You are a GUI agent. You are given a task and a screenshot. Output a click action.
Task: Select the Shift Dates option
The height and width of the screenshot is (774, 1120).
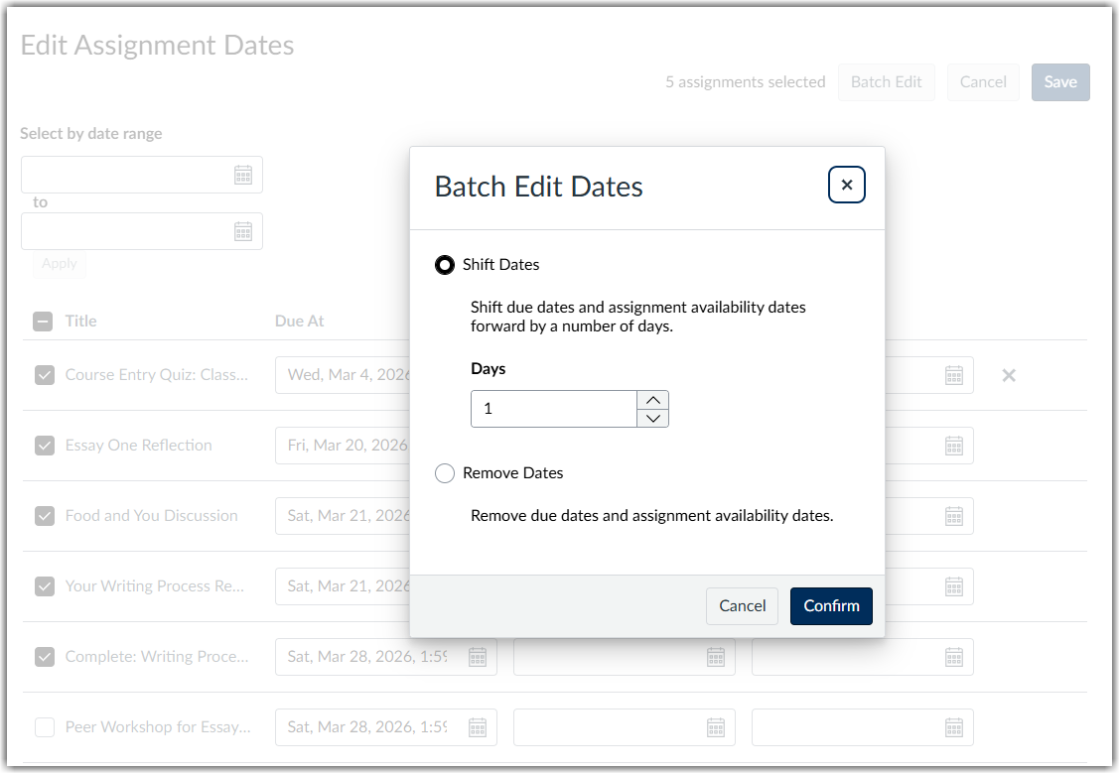point(445,264)
